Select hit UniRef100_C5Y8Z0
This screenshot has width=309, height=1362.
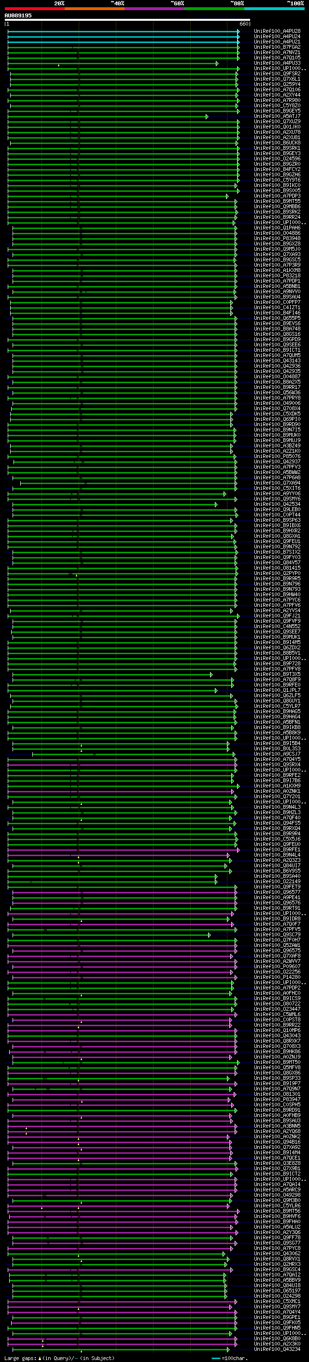tap(277, 106)
